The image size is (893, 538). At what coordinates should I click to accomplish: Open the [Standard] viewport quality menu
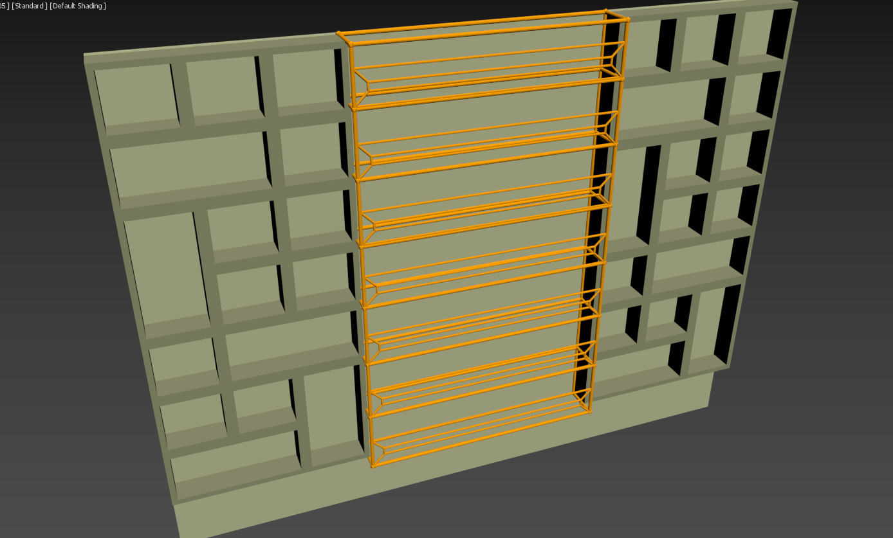[30, 6]
